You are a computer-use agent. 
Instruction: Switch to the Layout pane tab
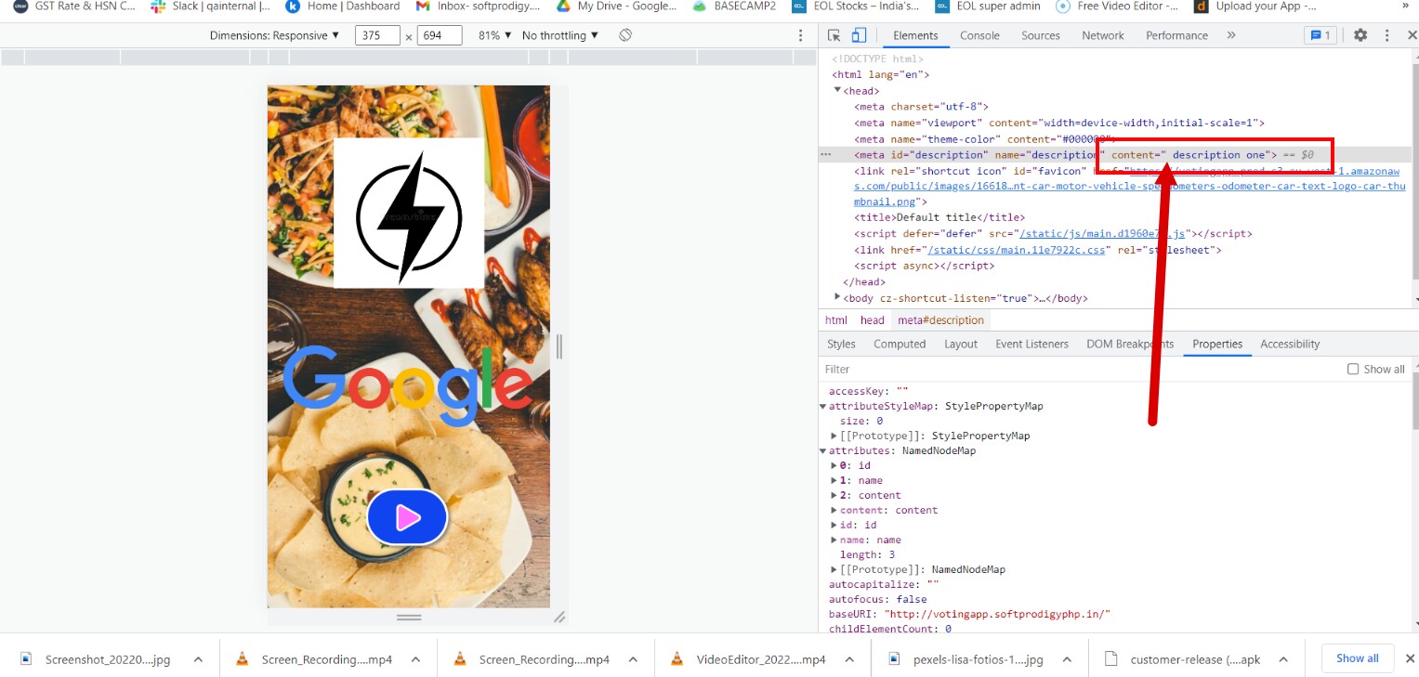[x=961, y=344]
